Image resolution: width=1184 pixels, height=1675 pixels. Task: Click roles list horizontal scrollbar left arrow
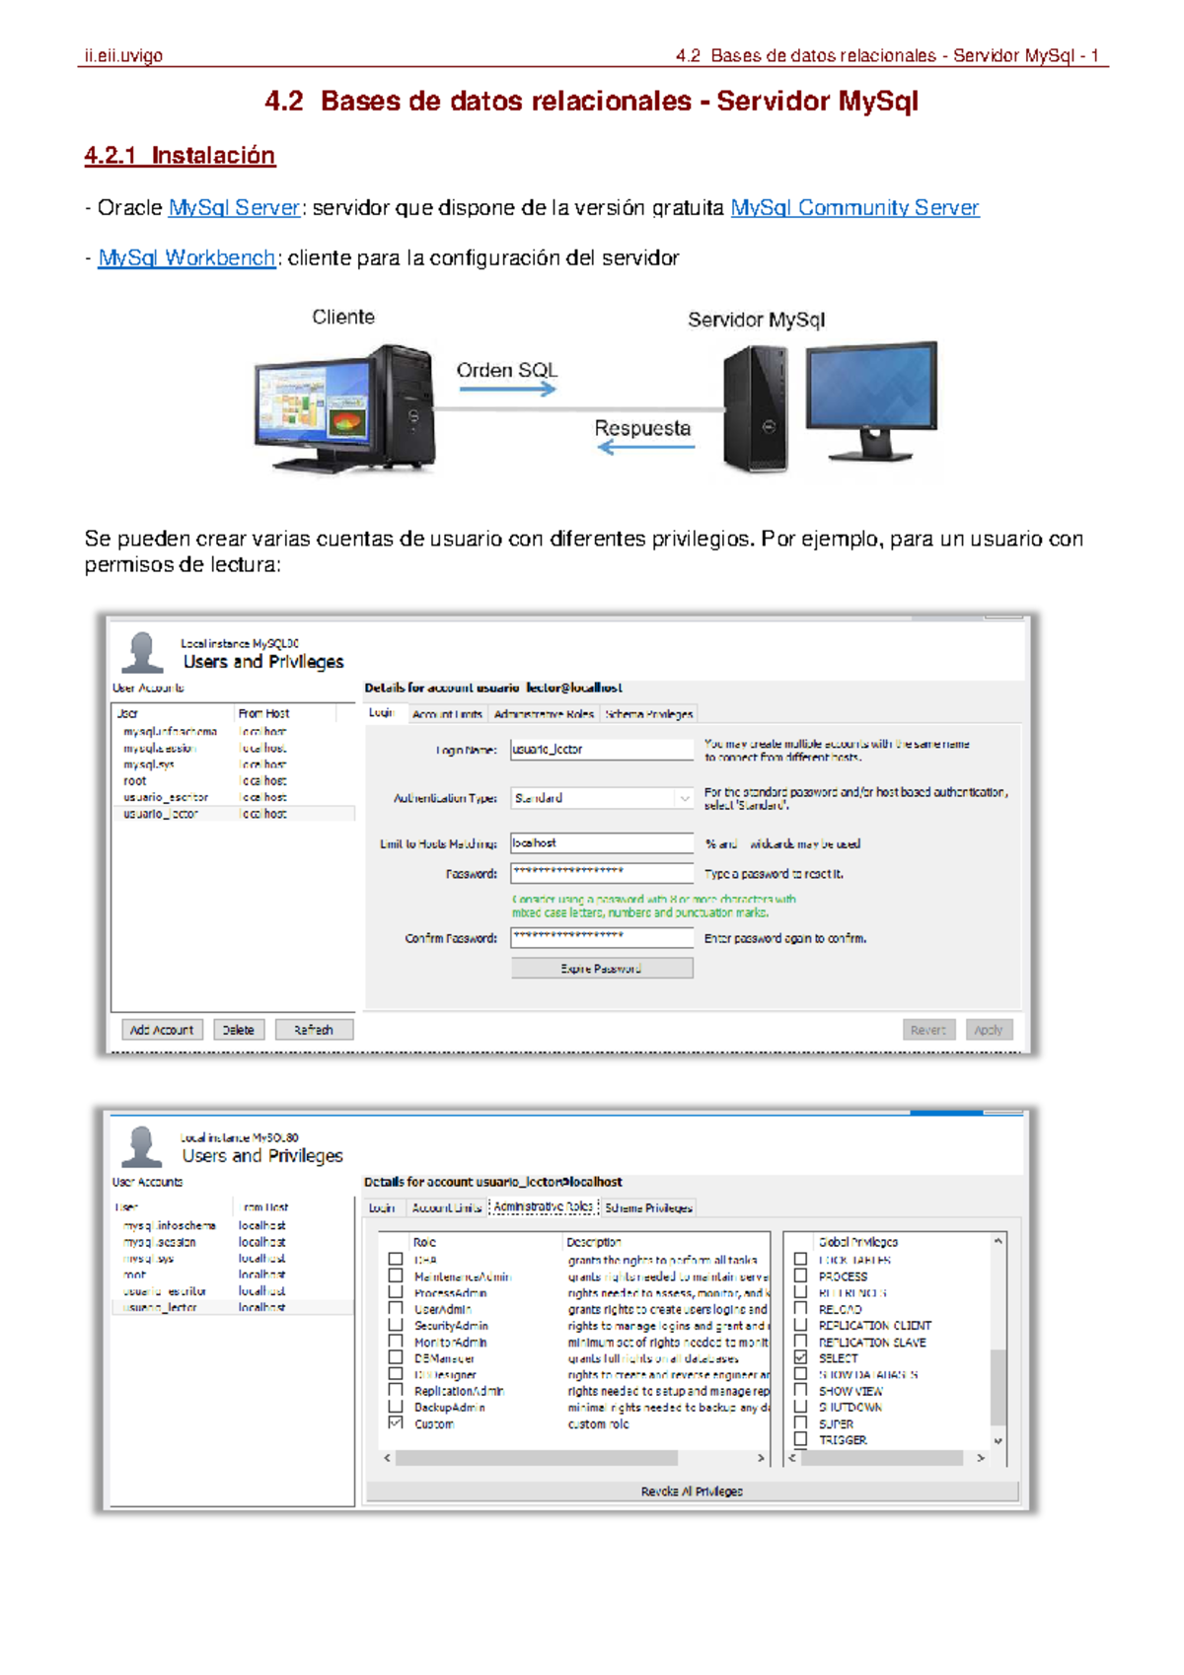388,1457
